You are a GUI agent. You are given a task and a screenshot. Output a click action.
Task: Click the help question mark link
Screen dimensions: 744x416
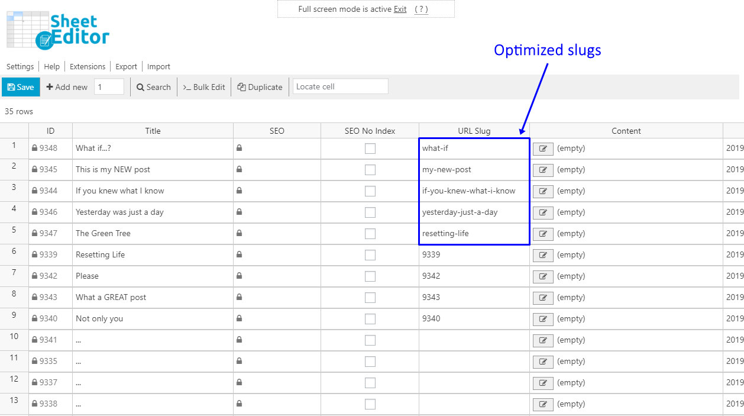(x=420, y=9)
